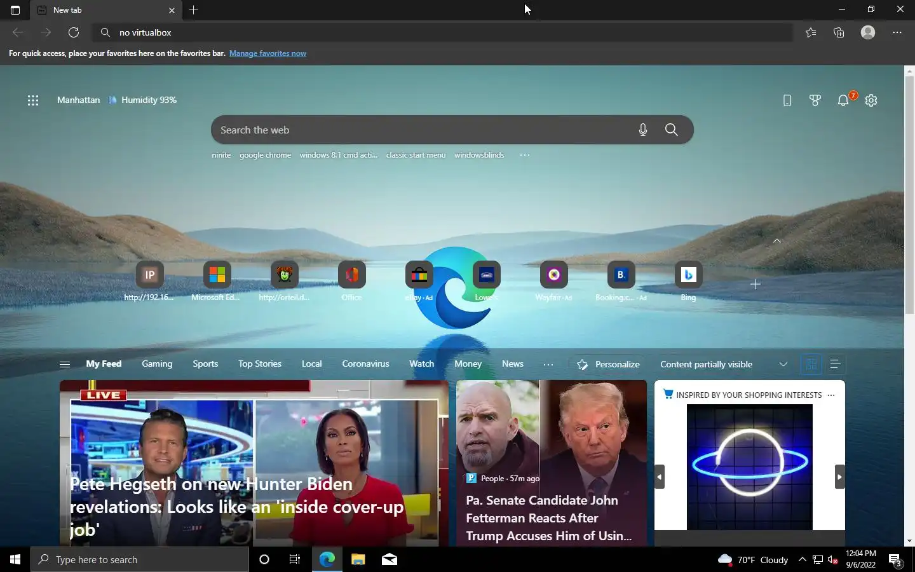Open Microsoft Rewards trophy icon
The width and height of the screenshot is (915, 572).
point(815,100)
